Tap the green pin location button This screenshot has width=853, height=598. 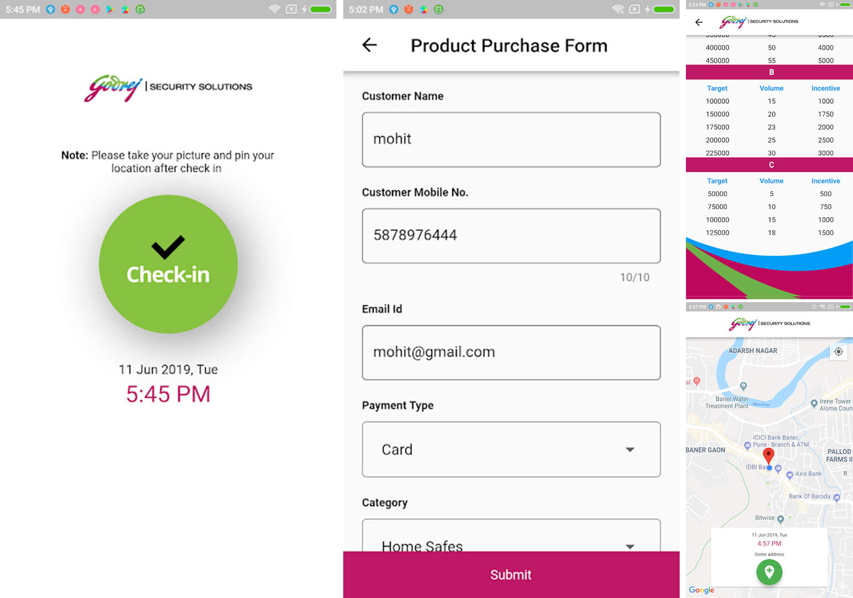click(769, 572)
